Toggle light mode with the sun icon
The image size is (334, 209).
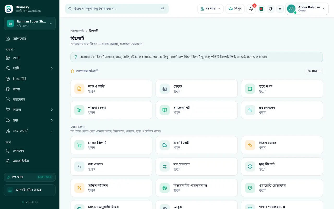[x=280, y=9]
